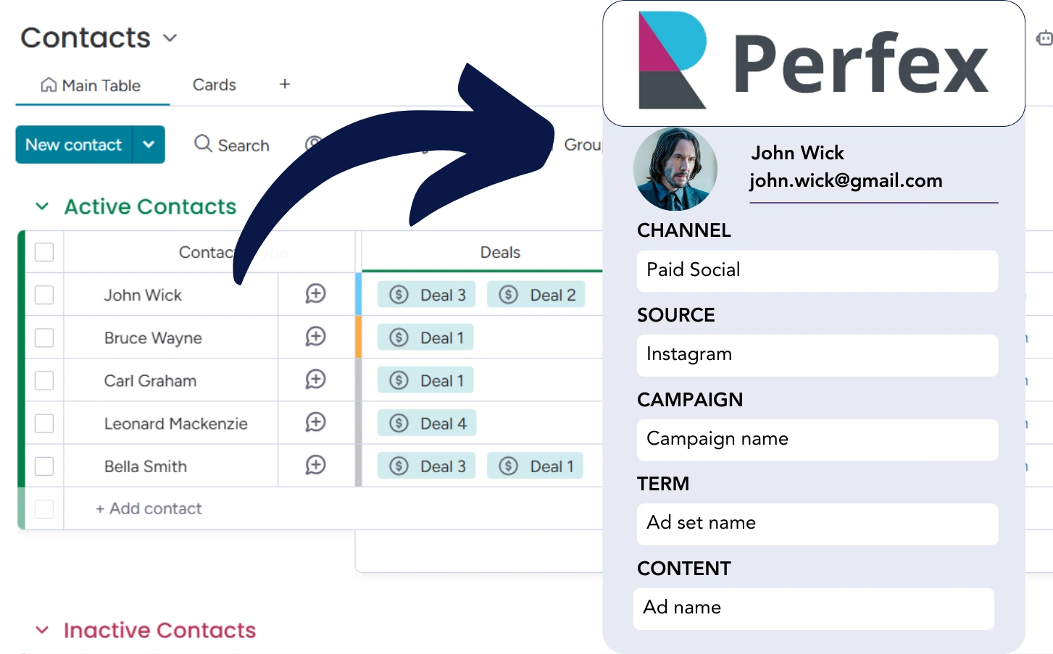
Task: Open the Contacts board title dropdown
Action: (170, 38)
